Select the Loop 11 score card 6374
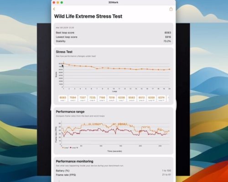 tap(161, 98)
